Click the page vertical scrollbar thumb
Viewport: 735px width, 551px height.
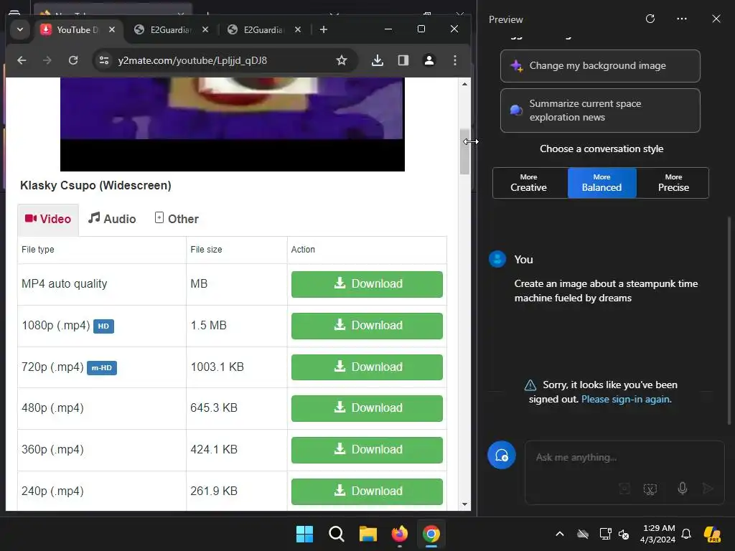click(x=464, y=151)
